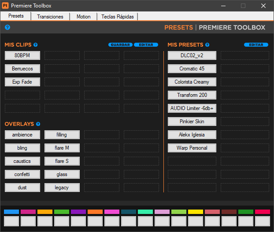Select the mint green color swatch
The height and width of the screenshot is (232, 274).
[145, 212]
